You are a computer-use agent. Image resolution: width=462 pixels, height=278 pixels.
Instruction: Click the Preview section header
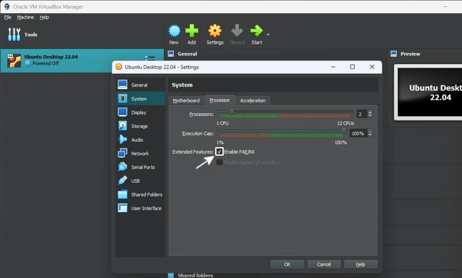[x=410, y=54]
